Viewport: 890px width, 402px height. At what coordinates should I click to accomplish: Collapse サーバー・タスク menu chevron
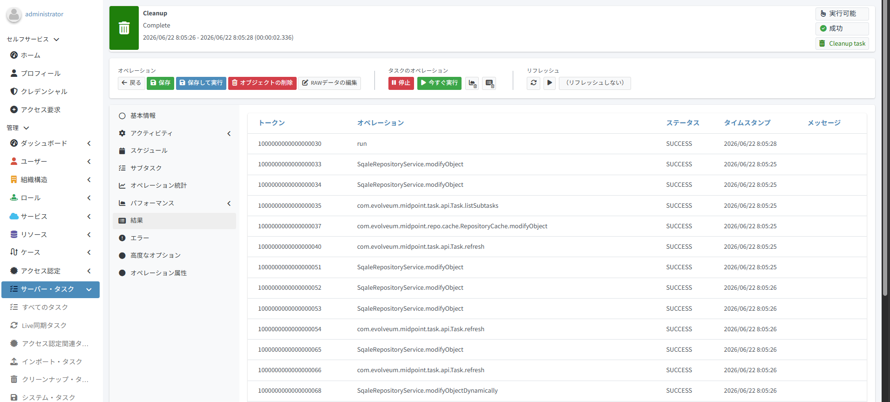[x=88, y=289]
